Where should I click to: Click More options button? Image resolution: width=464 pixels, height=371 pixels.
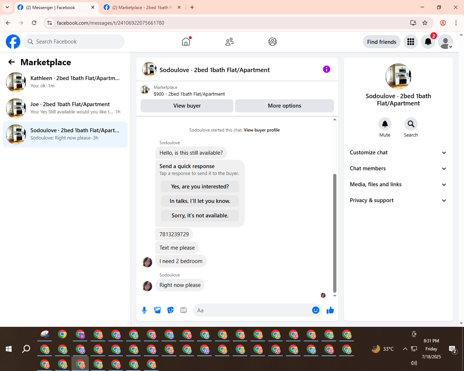285,106
